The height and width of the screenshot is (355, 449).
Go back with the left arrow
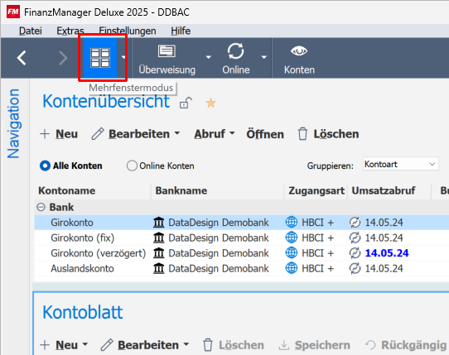click(22, 58)
